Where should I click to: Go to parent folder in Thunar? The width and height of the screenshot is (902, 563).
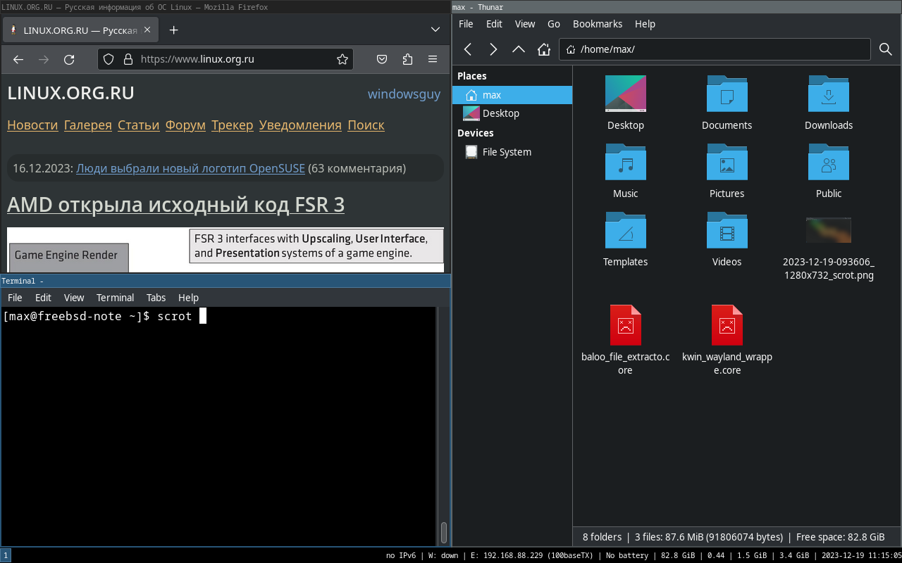pyautogui.click(x=519, y=49)
